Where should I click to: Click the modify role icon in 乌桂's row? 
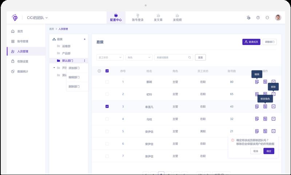[x=265, y=119]
